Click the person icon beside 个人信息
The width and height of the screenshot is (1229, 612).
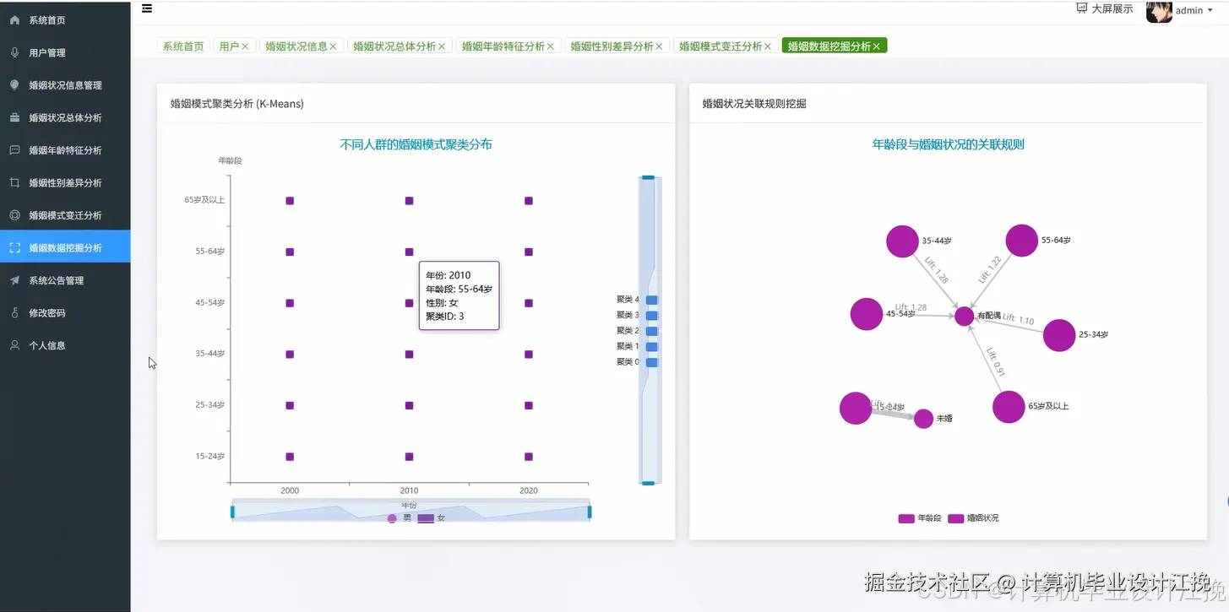(14, 344)
